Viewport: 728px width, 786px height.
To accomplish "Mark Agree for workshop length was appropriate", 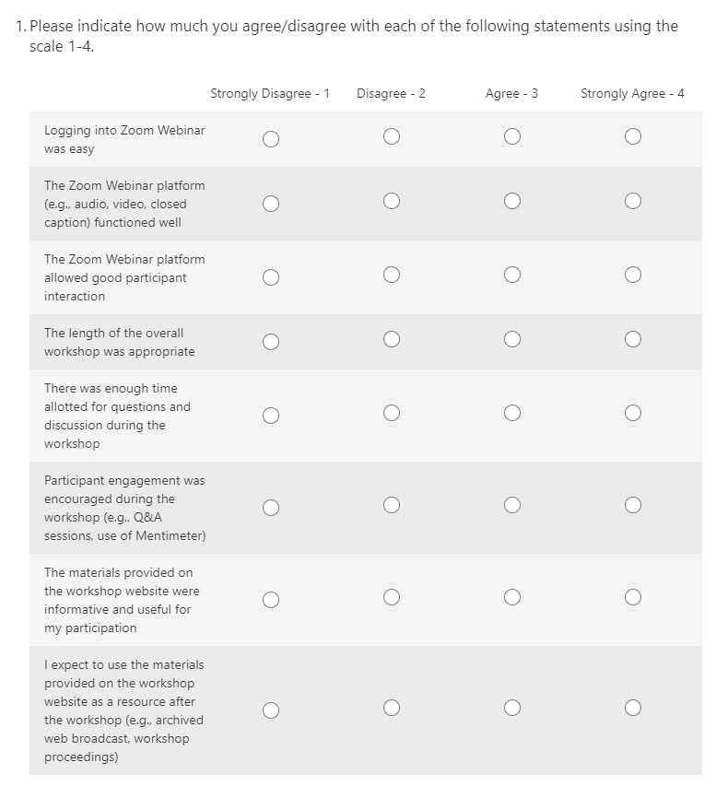I will [512, 339].
